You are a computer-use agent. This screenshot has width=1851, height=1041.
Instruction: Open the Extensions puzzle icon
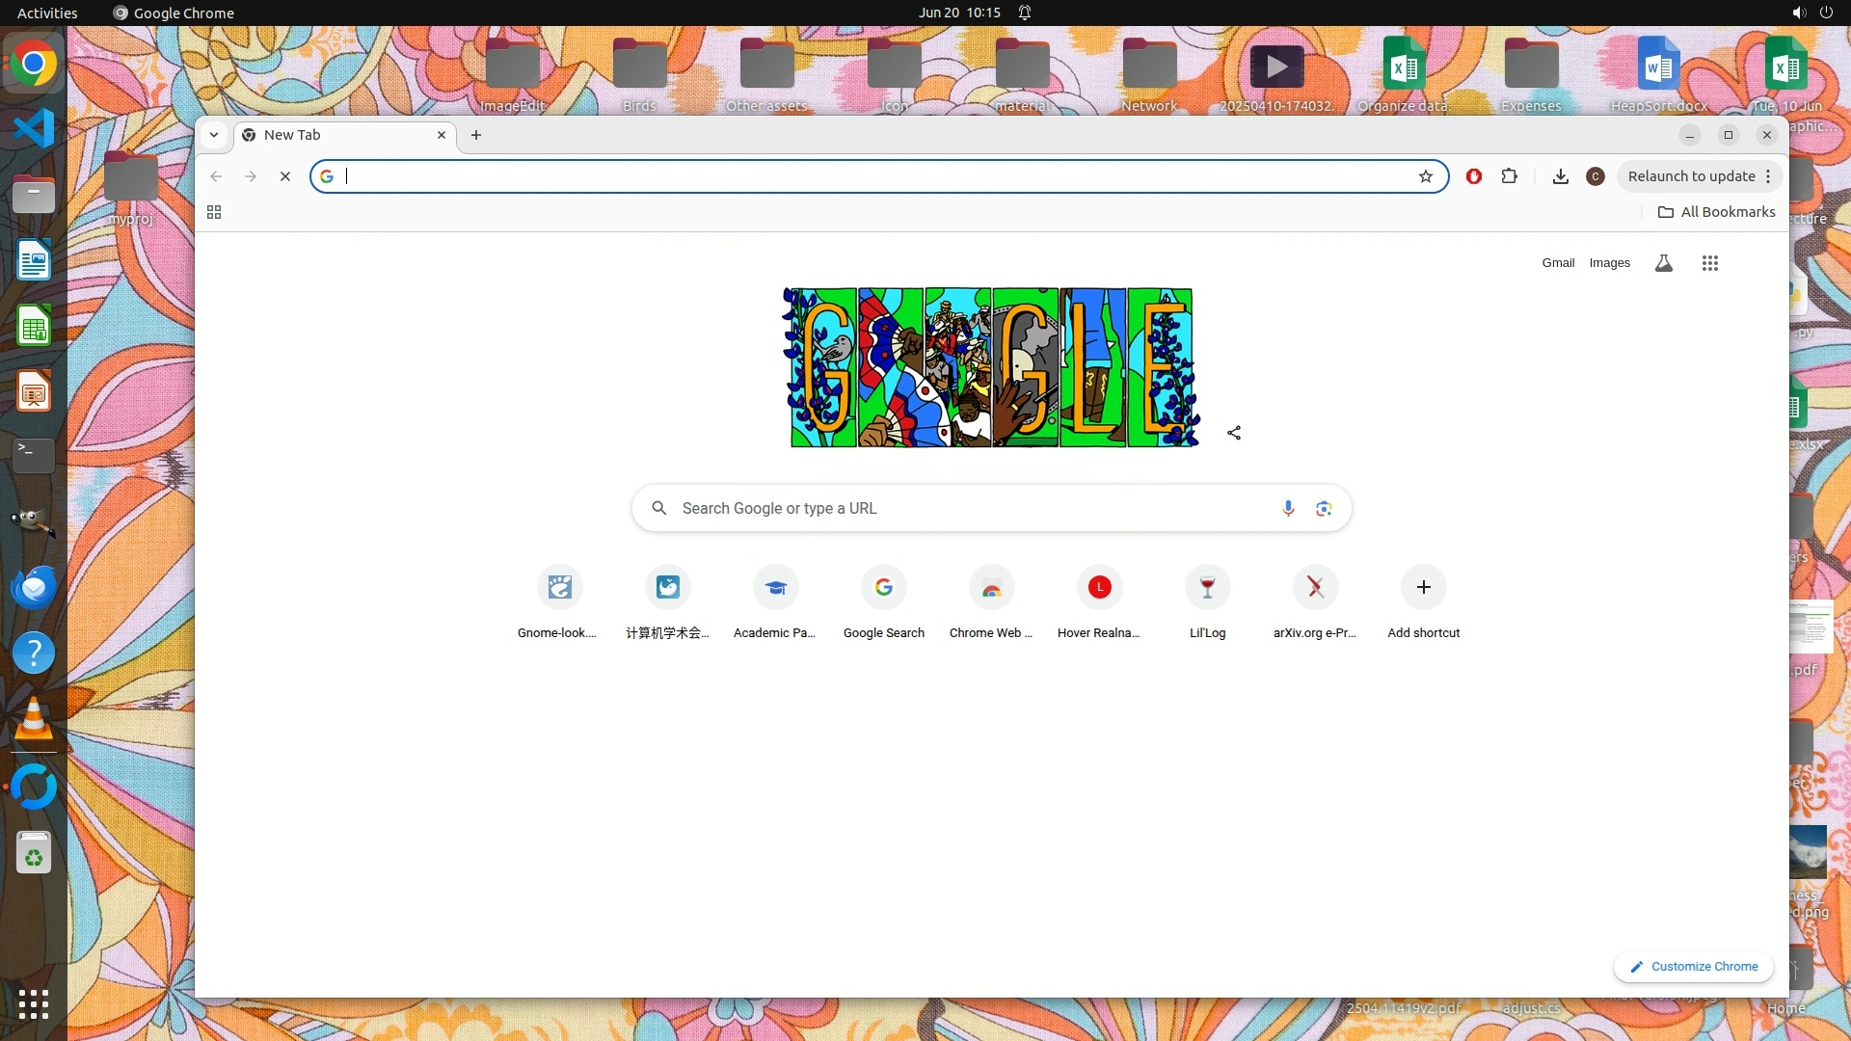[1510, 176]
